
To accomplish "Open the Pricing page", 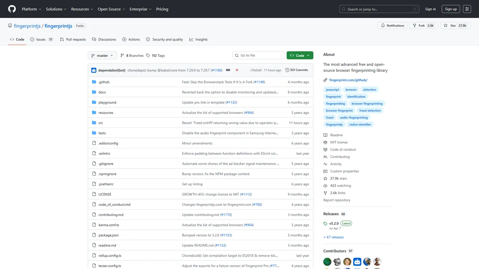I will pyautogui.click(x=162, y=9).
